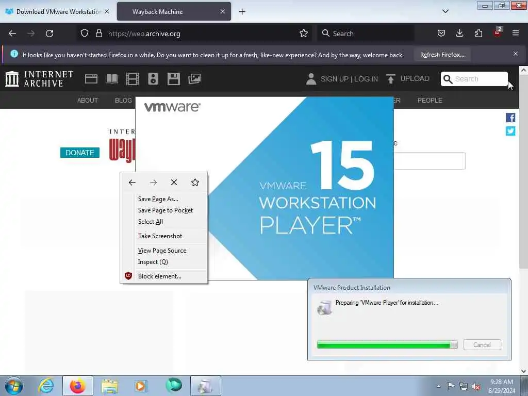The height and width of the screenshot is (396, 528).
Task: Dismiss the Refresh Firefox notification bar
Action: (516, 54)
